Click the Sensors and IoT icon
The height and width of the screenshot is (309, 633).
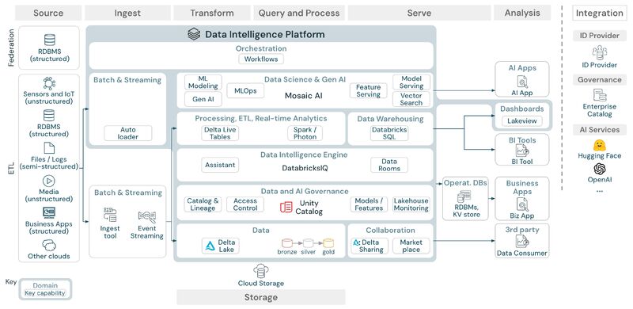click(49, 83)
